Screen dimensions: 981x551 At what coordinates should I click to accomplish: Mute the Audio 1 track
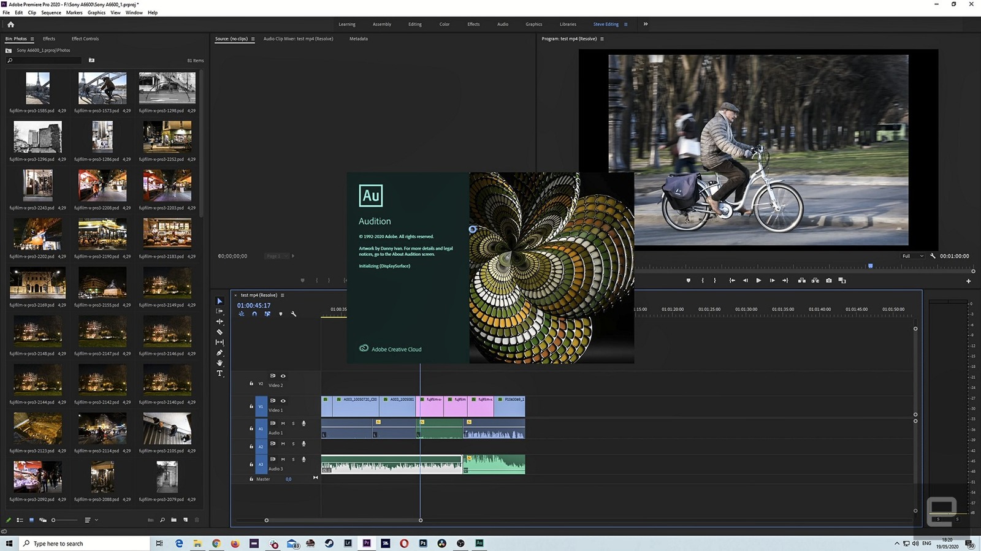tap(283, 424)
